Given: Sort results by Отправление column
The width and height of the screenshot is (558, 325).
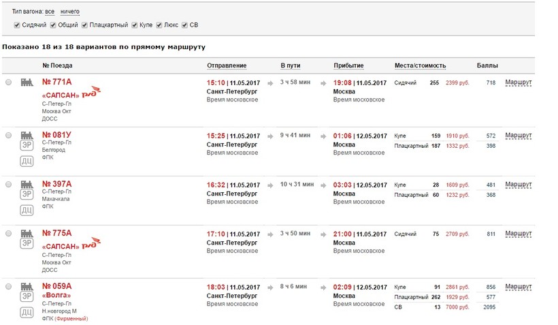Looking at the screenshot, I should click(x=227, y=65).
